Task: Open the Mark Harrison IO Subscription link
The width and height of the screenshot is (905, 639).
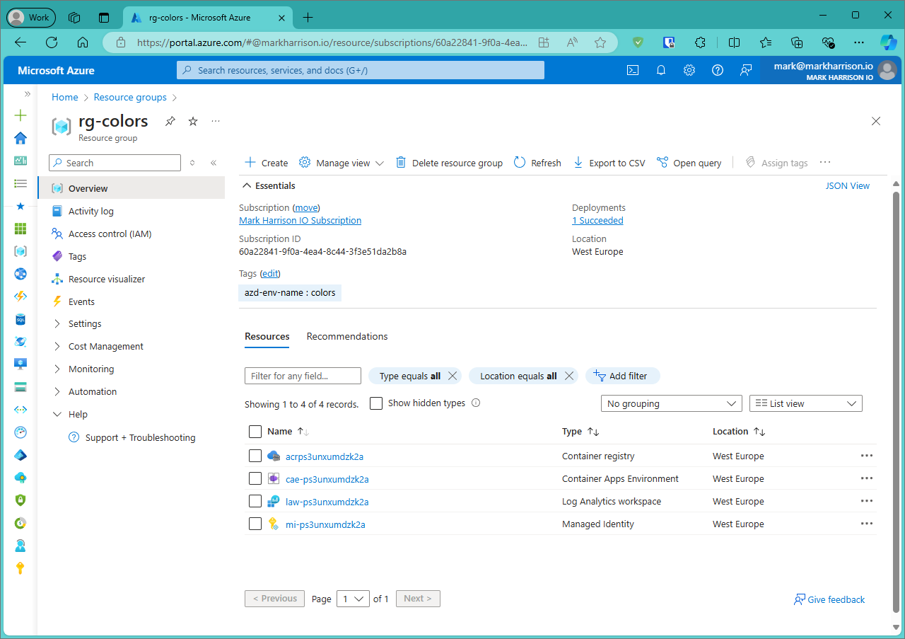Action: point(300,221)
